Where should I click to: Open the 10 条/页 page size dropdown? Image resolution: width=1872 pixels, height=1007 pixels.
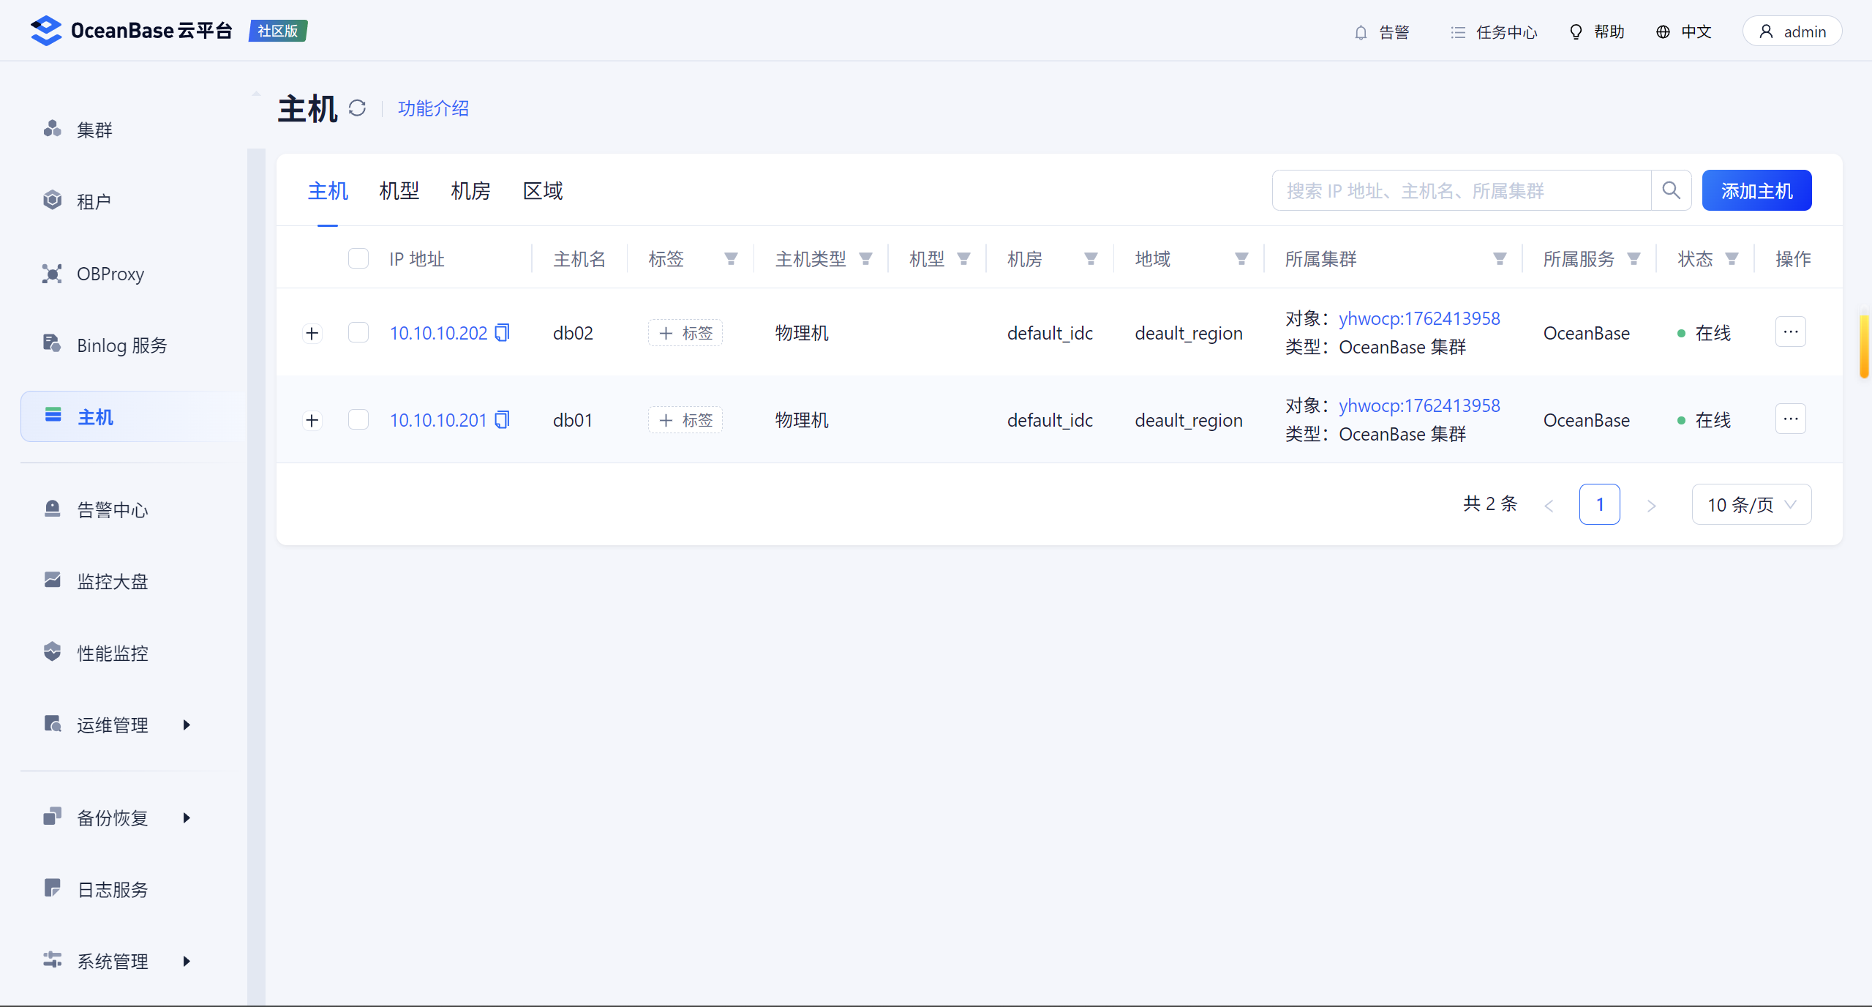[x=1751, y=504]
